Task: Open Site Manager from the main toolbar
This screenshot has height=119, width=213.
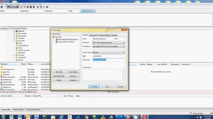Action: point(2,7)
